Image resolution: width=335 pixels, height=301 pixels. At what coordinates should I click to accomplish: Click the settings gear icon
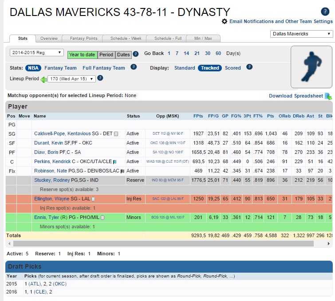click(225, 21)
